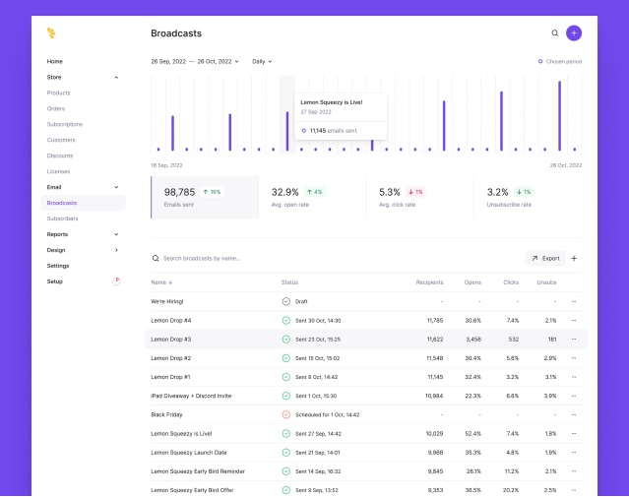Click the Lemon Squeezy logo icon
The width and height of the screenshot is (629, 497).
tap(51, 33)
